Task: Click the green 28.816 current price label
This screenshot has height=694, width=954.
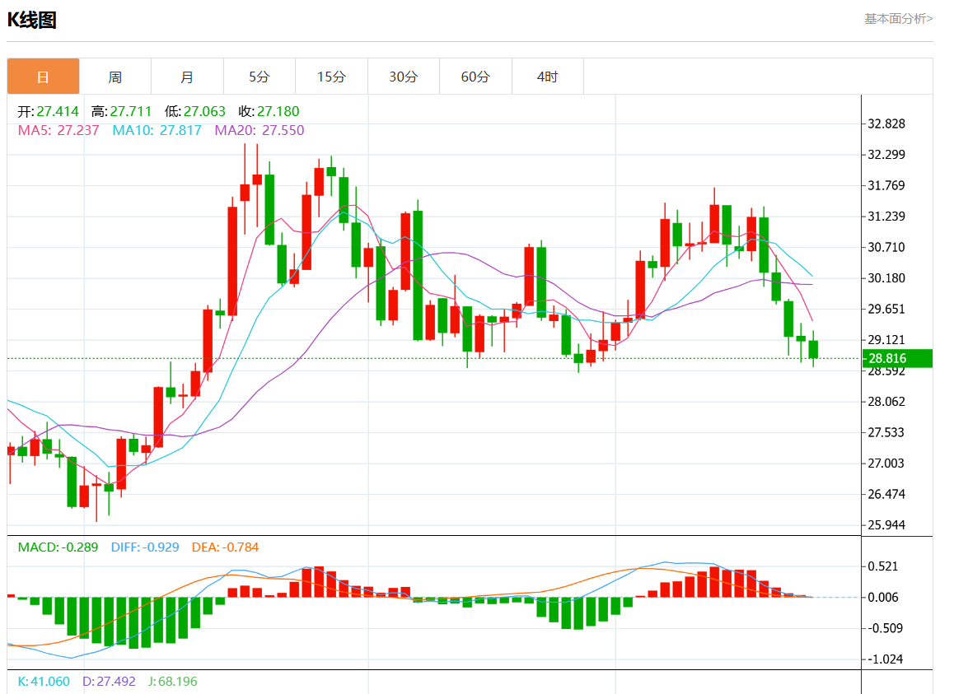Action: click(x=896, y=358)
